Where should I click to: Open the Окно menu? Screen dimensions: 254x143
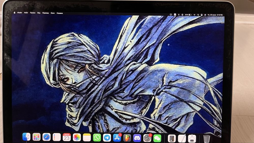tap(53, 13)
